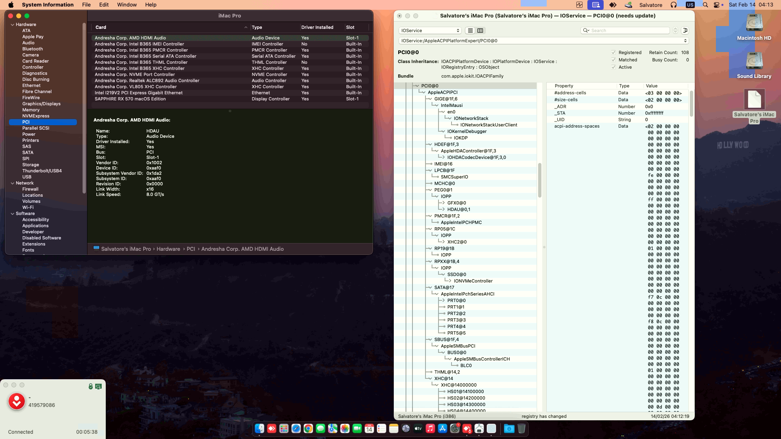This screenshot has height=439, width=781.
Task: Open the red AnyDesk icon beside Finder in Dock
Action: coord(272,428)
